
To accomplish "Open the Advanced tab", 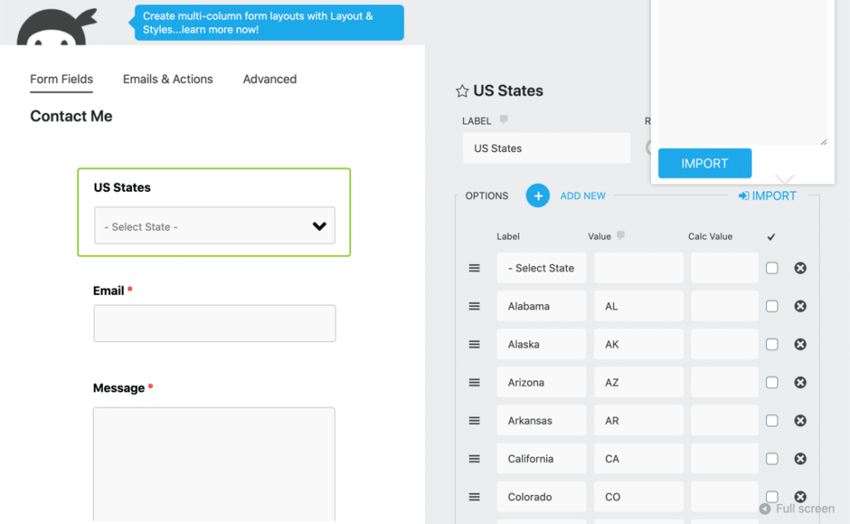I will click(x=270, y=79).
